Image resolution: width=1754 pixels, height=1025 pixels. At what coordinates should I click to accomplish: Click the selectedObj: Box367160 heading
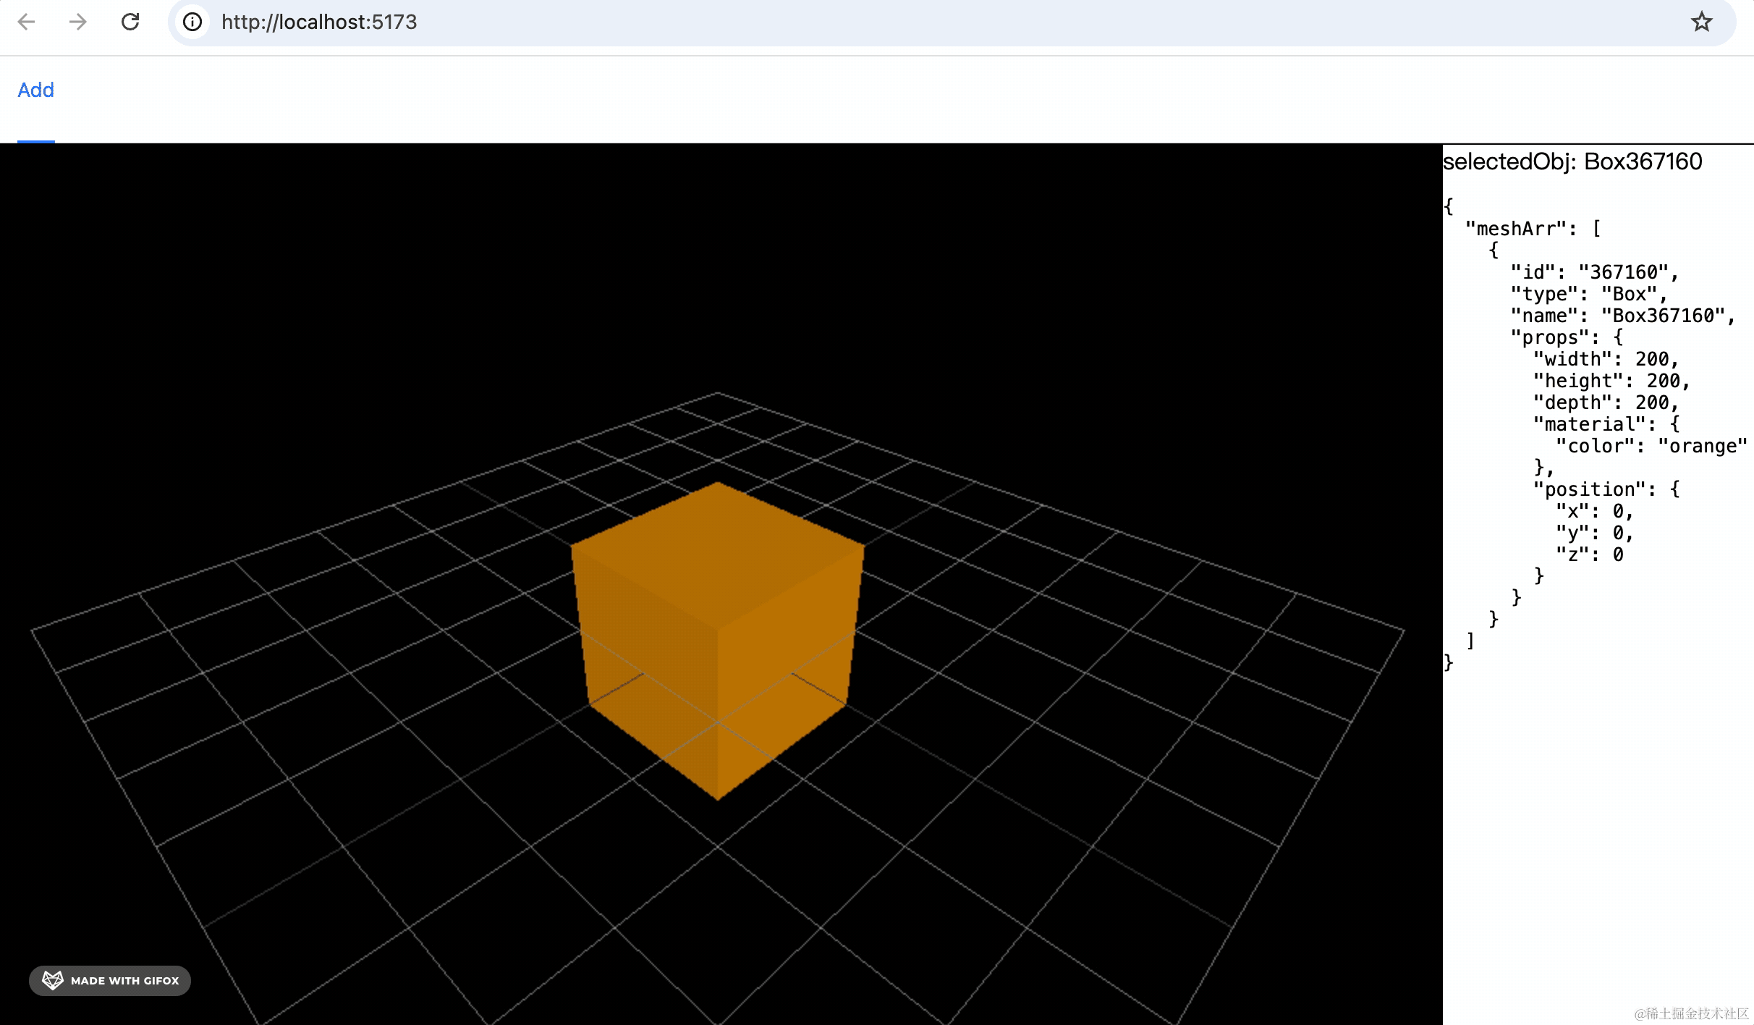click(1572, 161)
